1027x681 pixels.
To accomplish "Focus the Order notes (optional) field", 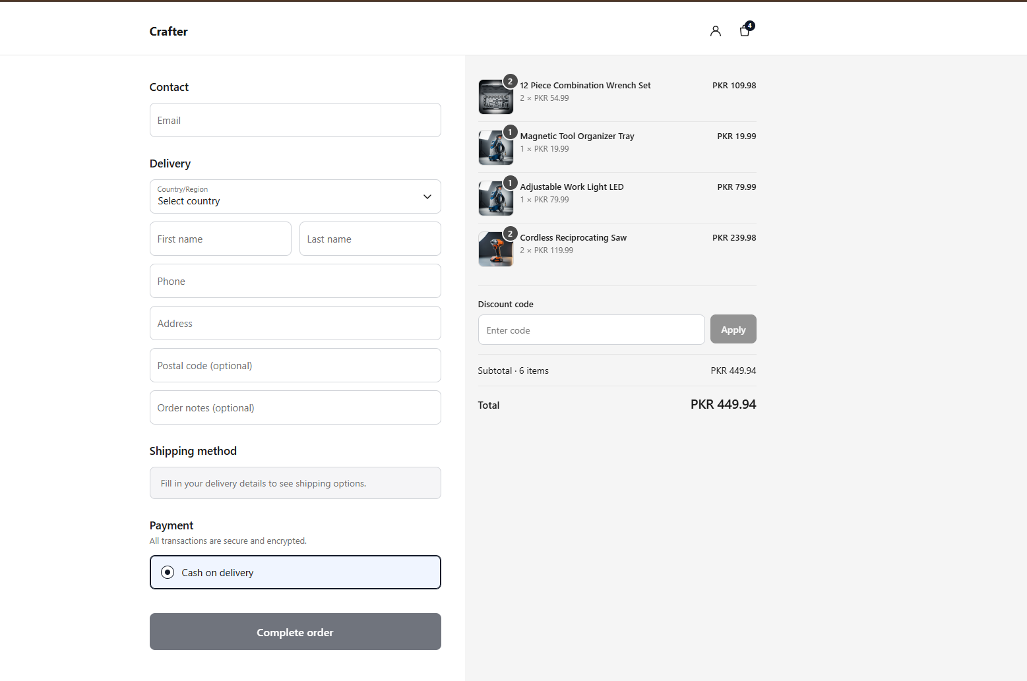I will click(x=295, y=407).
